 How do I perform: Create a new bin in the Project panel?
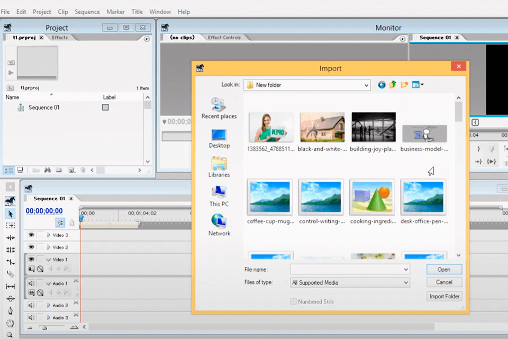point(59,170)
